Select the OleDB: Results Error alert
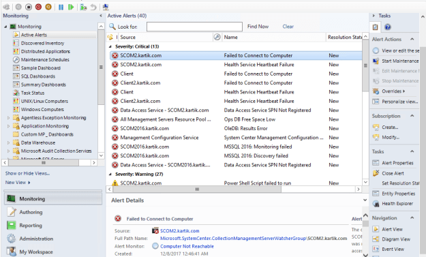The width and height of the screenshot is (426, 257). point(236,128)
